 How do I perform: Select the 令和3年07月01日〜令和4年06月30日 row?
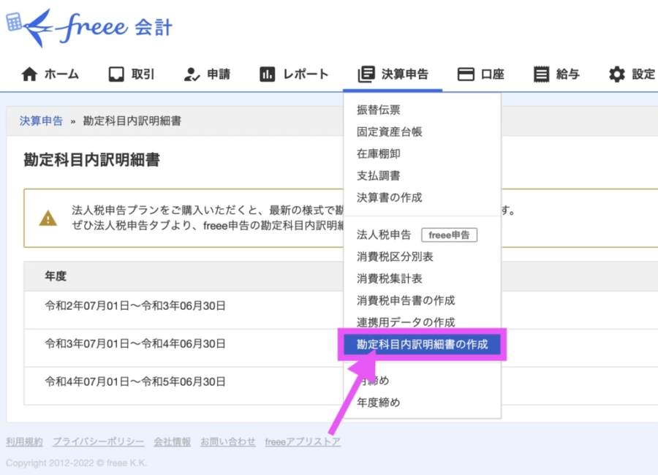coord(135,343)
